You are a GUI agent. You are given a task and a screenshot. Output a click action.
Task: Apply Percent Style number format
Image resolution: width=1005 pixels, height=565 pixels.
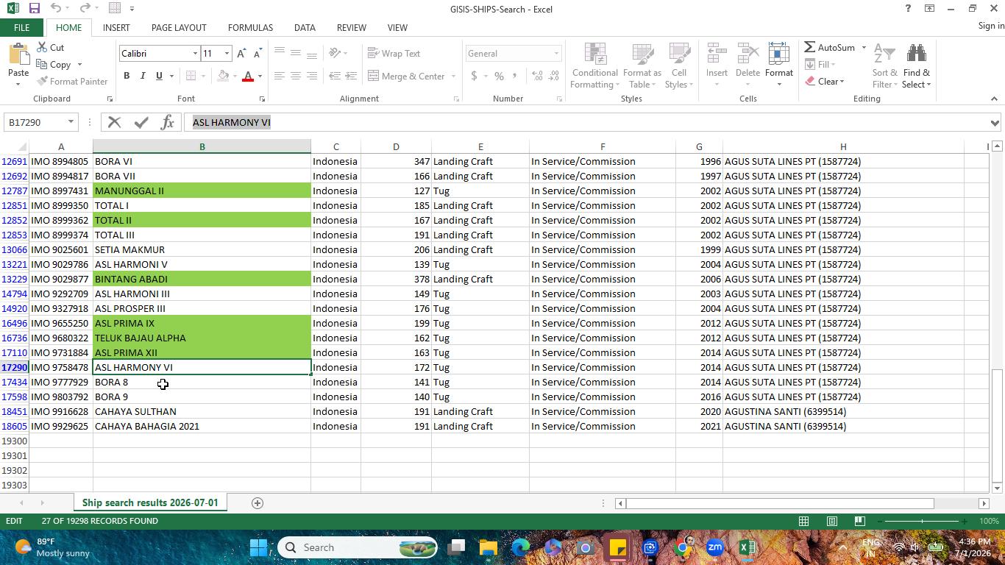[x=499, y=76]
